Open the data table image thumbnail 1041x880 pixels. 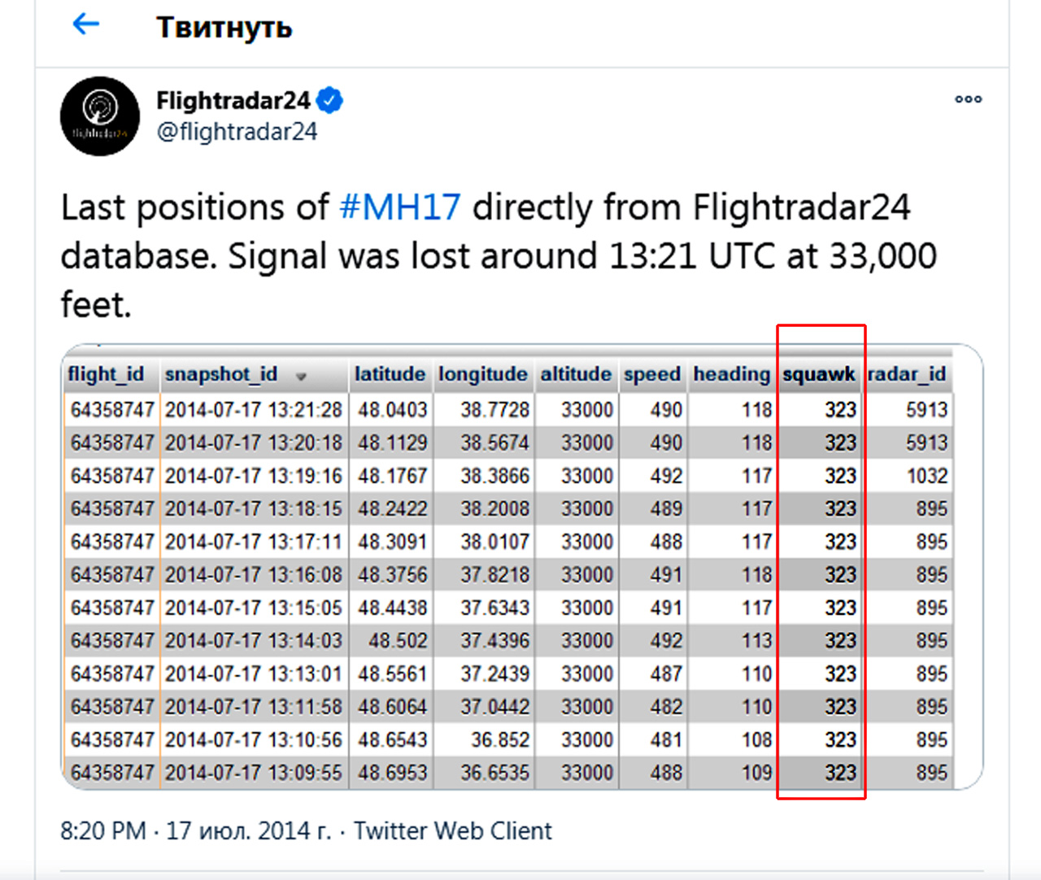522,567
